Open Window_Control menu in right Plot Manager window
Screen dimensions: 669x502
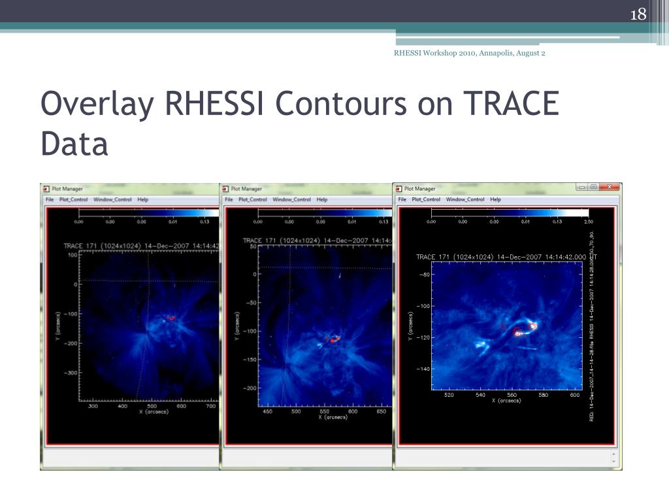(465, 199)
